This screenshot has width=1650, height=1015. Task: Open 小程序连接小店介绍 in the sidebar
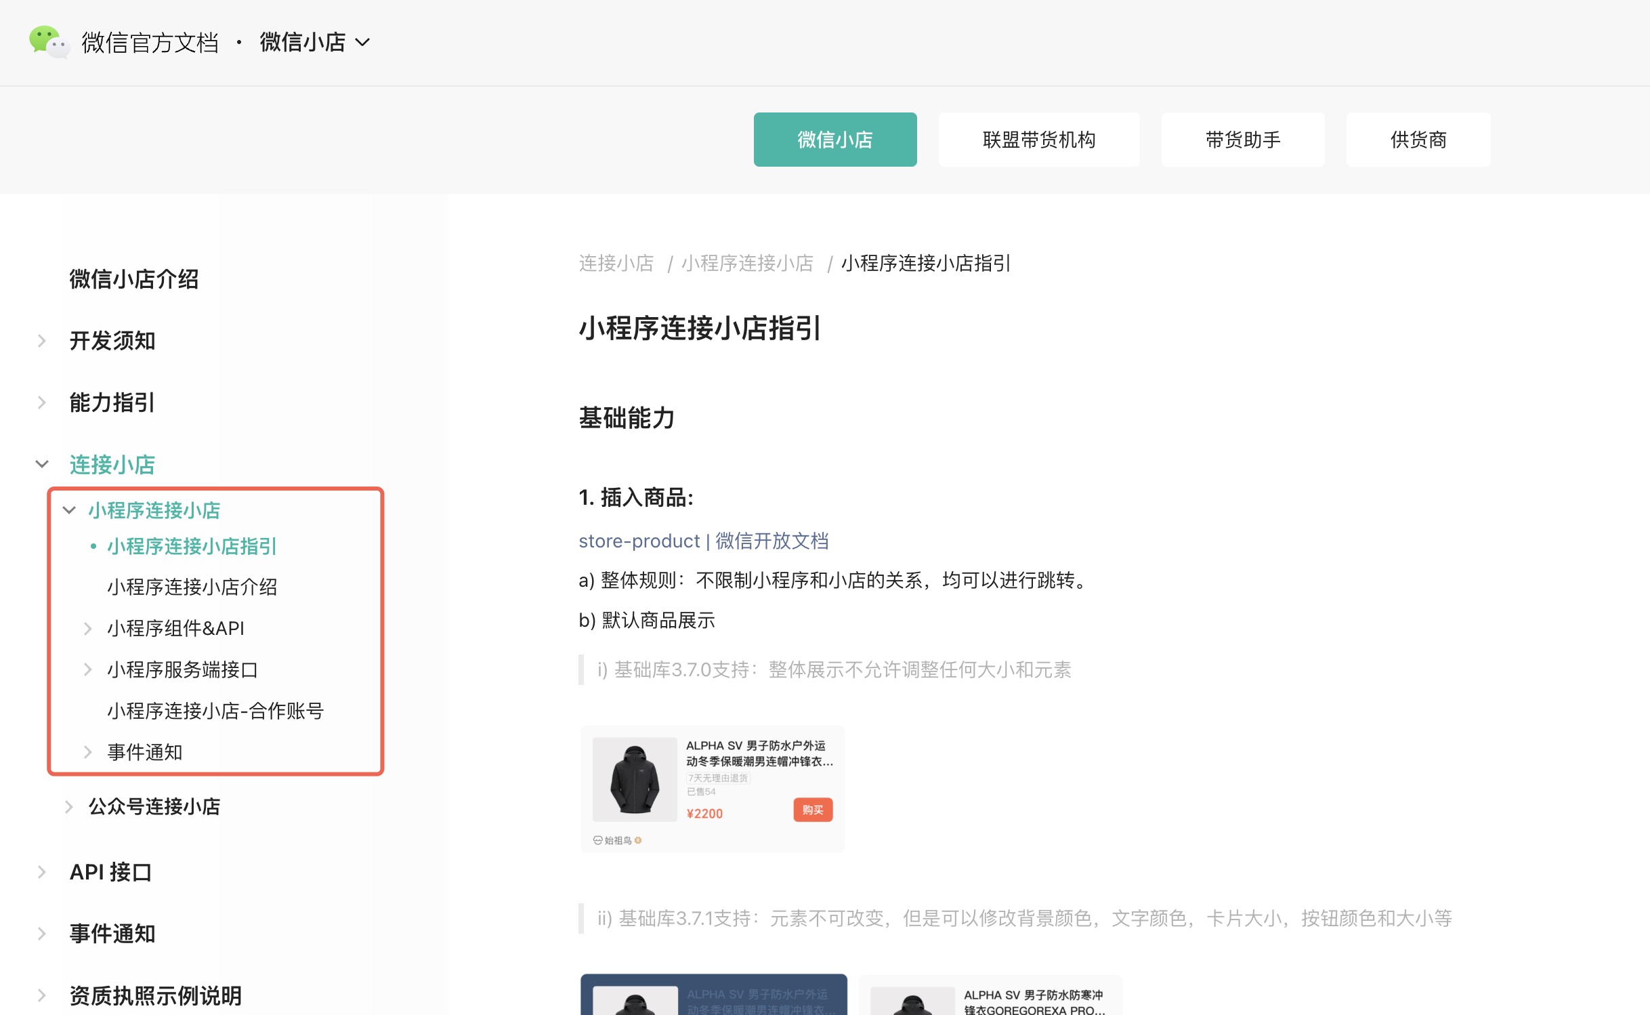pyautogui.click(x=192, y=587)
